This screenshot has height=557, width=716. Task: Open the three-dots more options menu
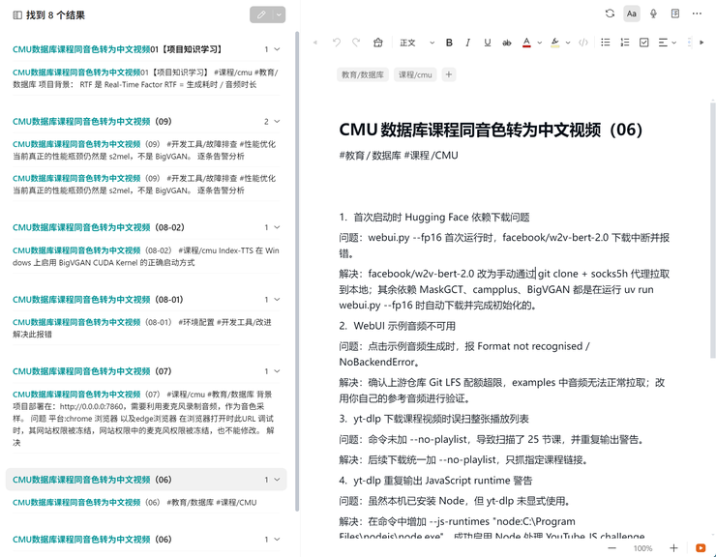[697, 14]
